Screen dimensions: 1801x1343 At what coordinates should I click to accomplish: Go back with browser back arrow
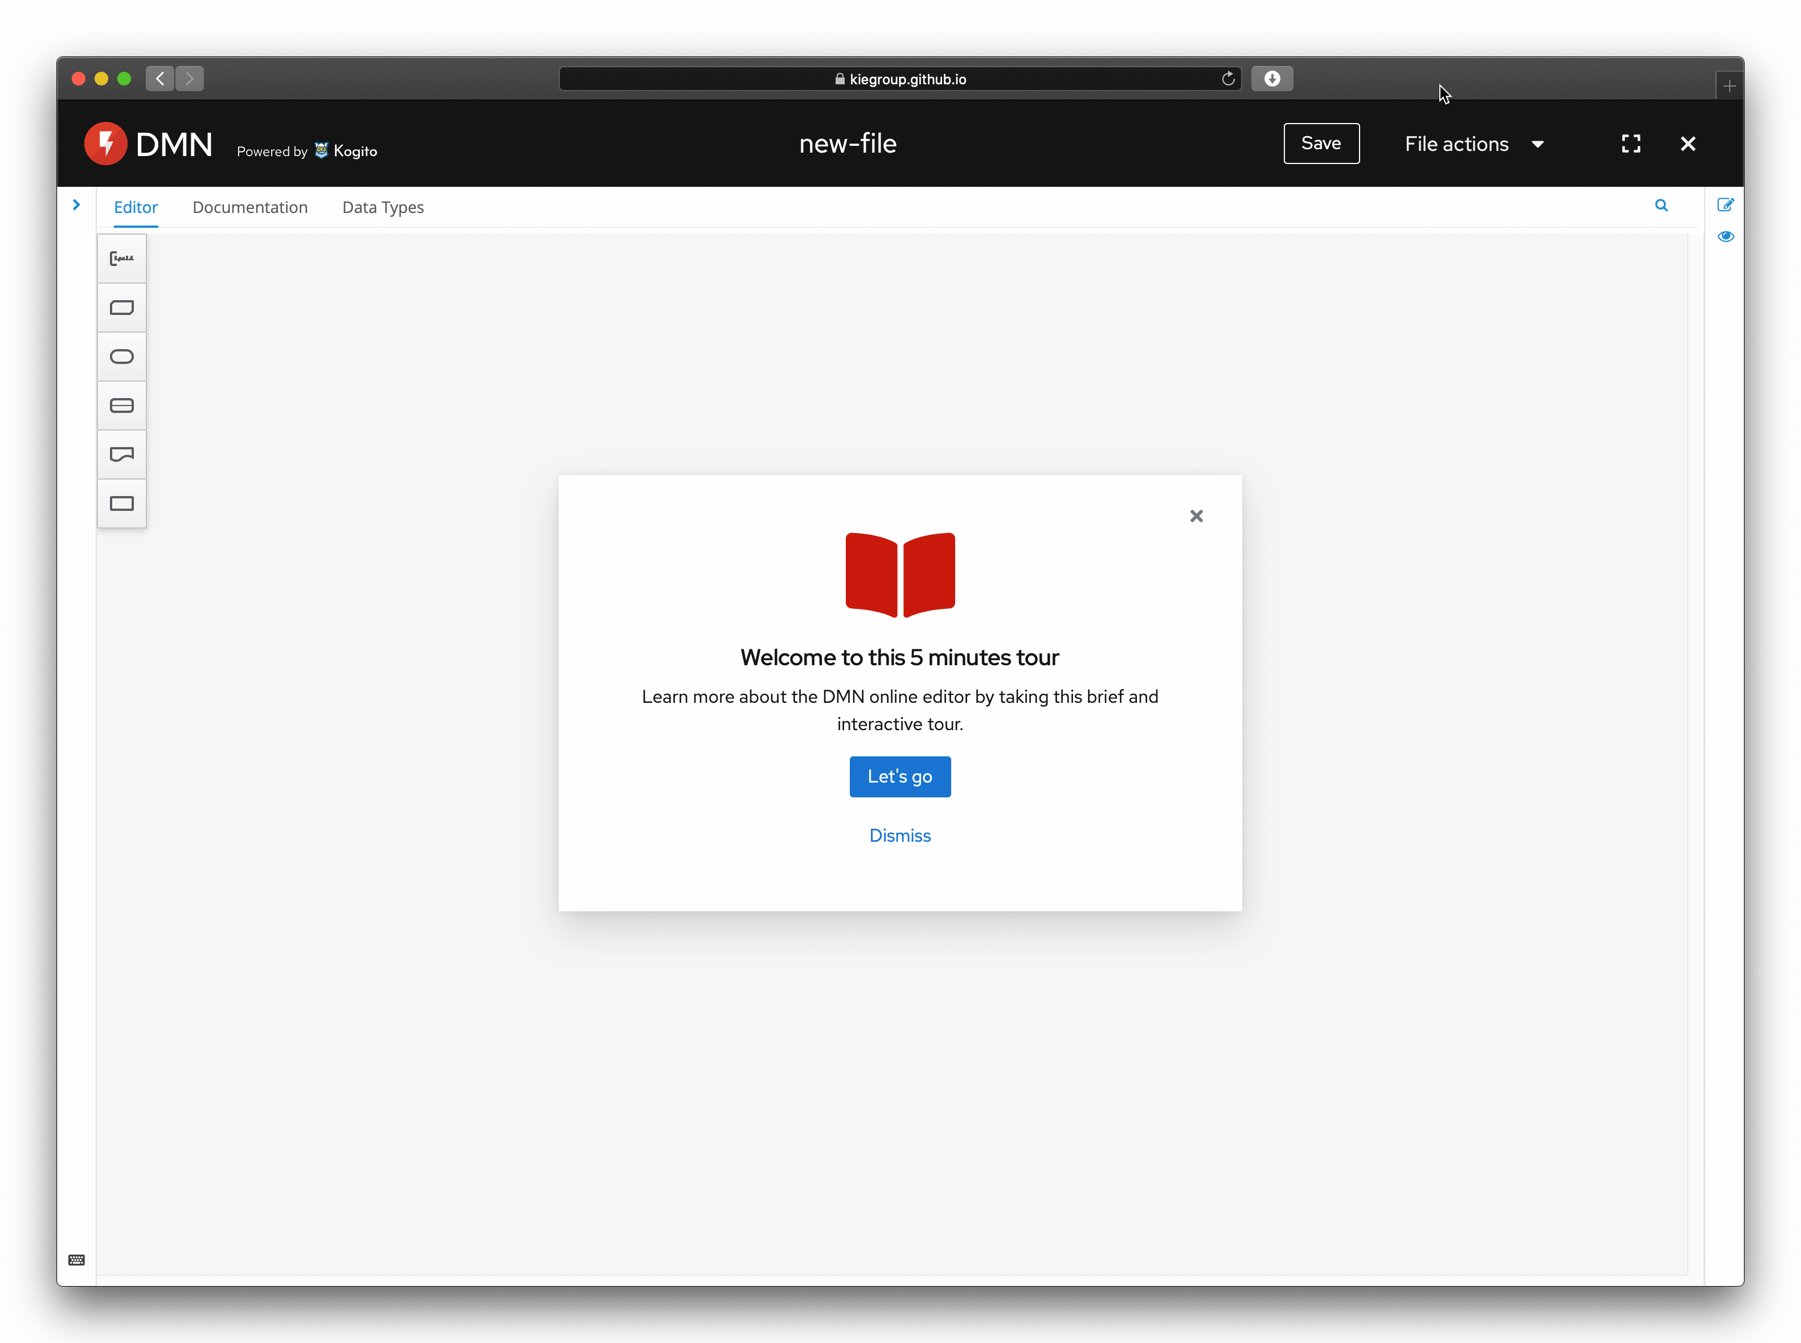pyautogui.click(x=160, y=78)
